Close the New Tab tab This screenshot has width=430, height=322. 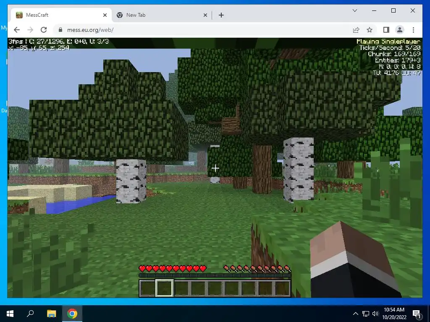click(x=205, y=15)
